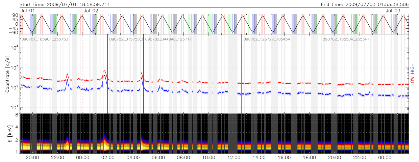
Task: Click green marker line beside 090702_185504_255341
Action: click(321, 74)
